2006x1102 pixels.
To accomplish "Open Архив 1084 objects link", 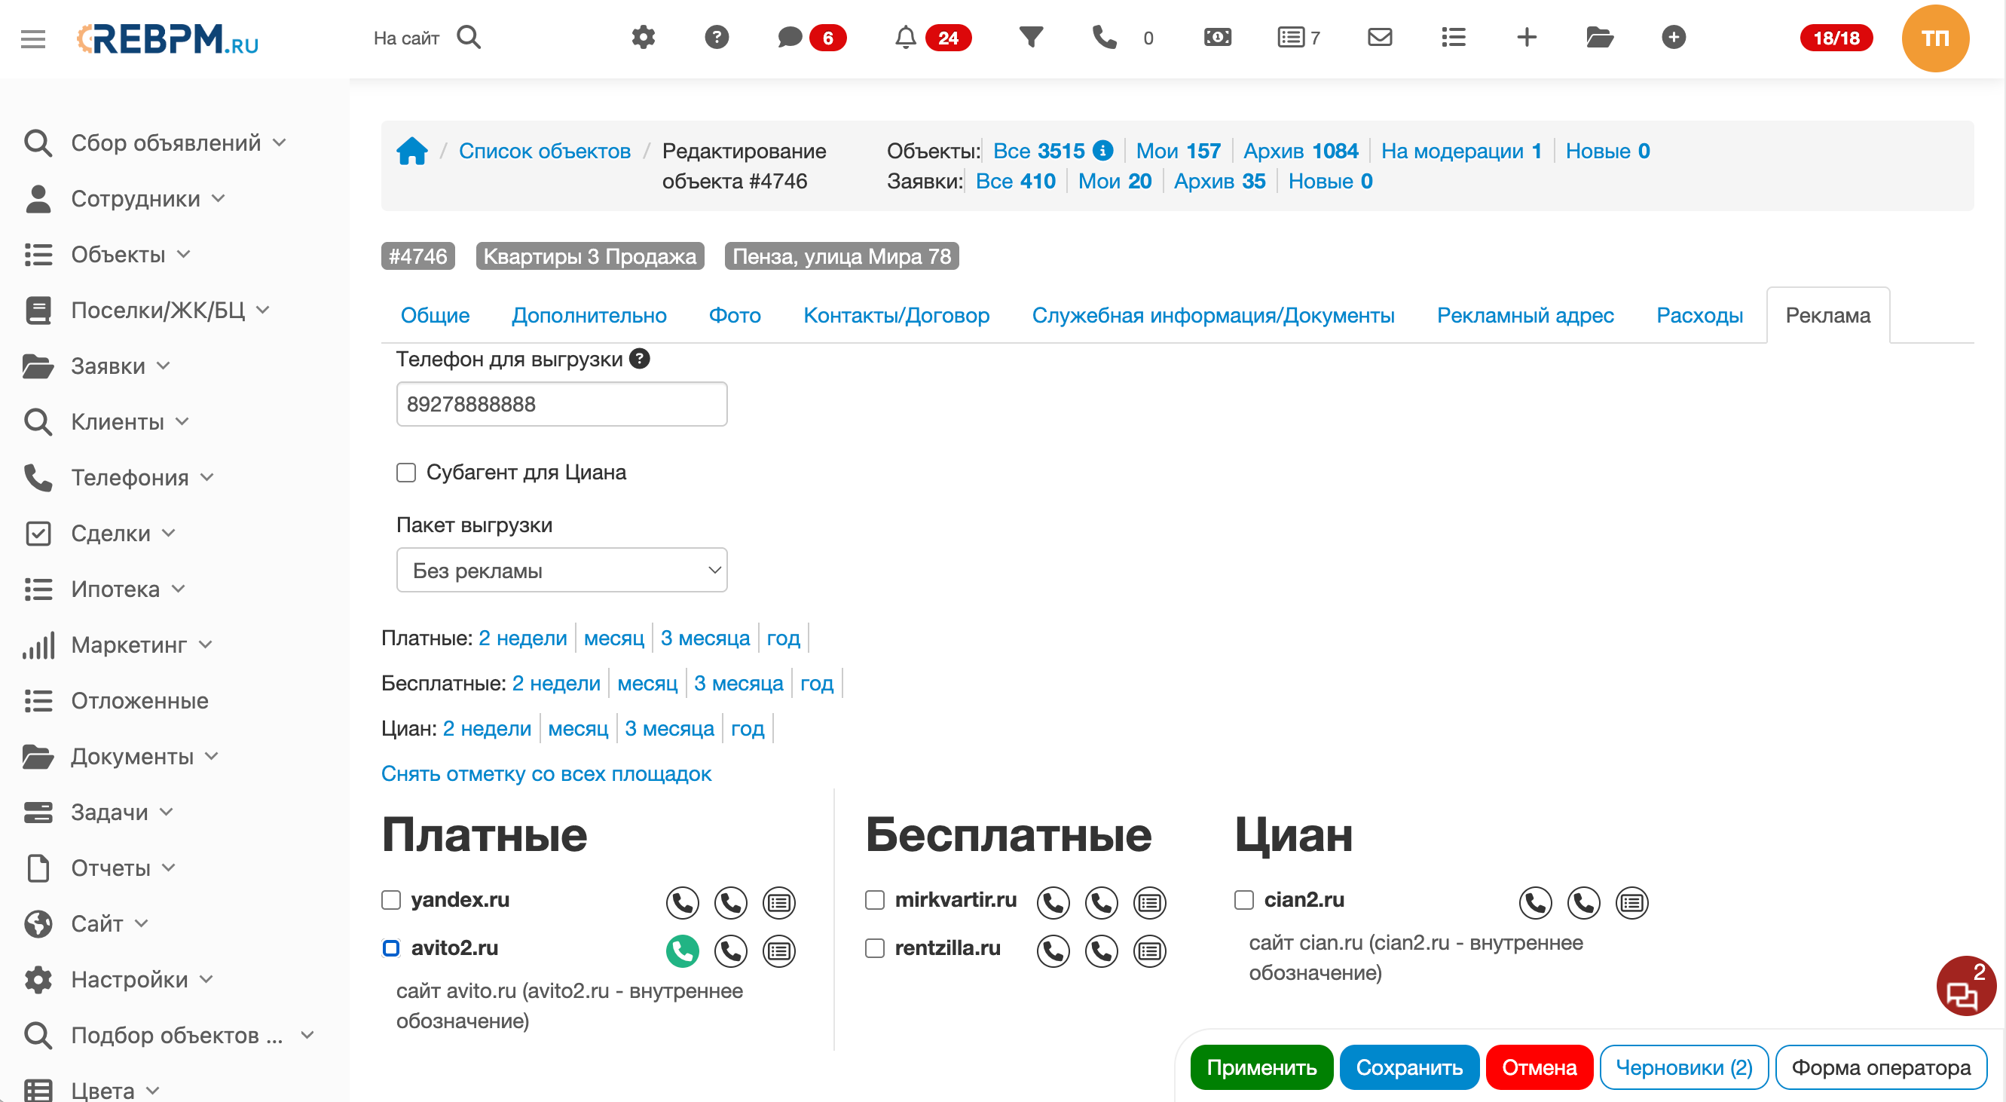I will [x=1301, y=151].
